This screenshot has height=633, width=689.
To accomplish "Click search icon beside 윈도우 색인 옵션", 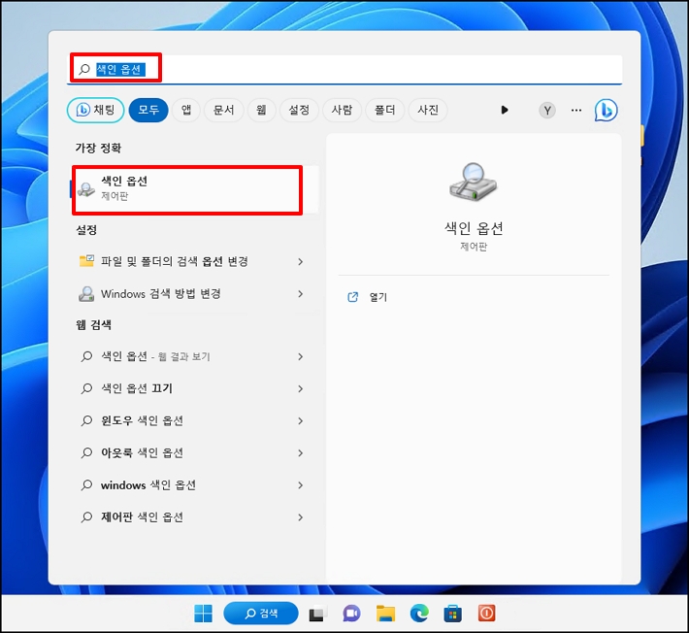I will tap(86, 420).
